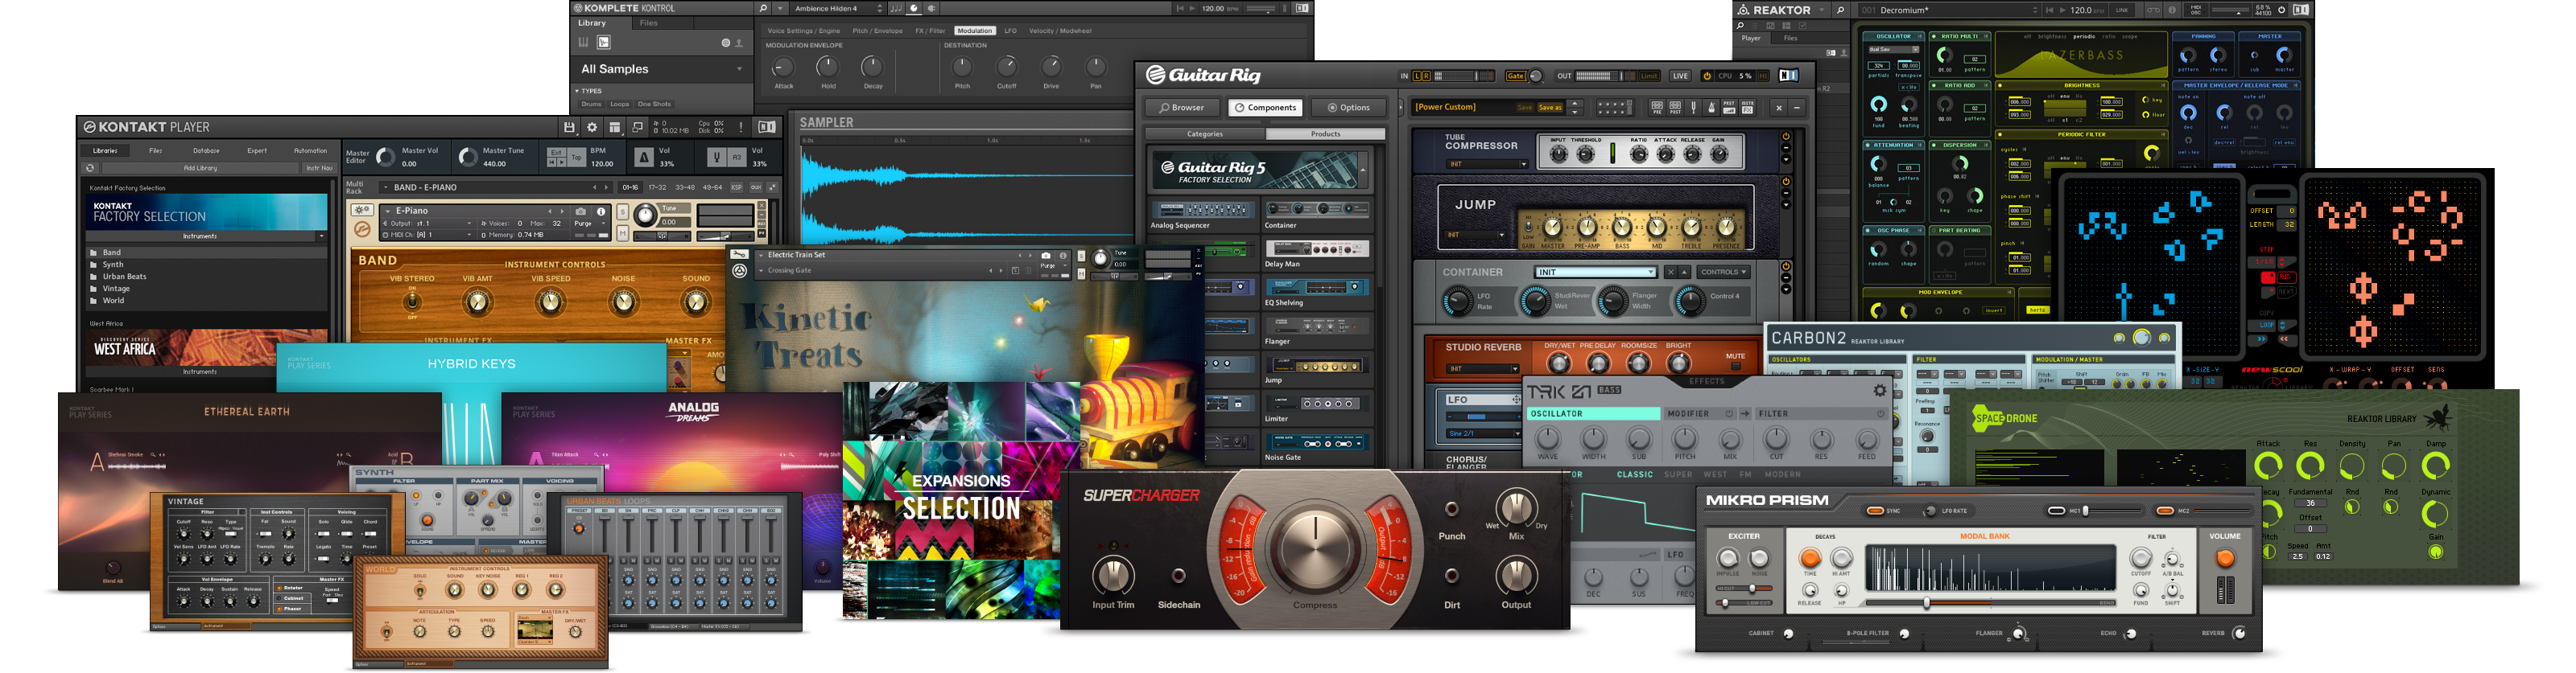Click the exclamation warning icon in Kontakt Player
Viewport: 2576px width, 673px height.
click(740, 128)
